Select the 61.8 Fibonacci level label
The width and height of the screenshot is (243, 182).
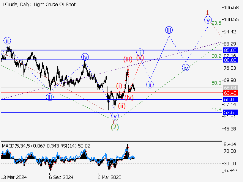pyautogui.click(x=216, y=109)
